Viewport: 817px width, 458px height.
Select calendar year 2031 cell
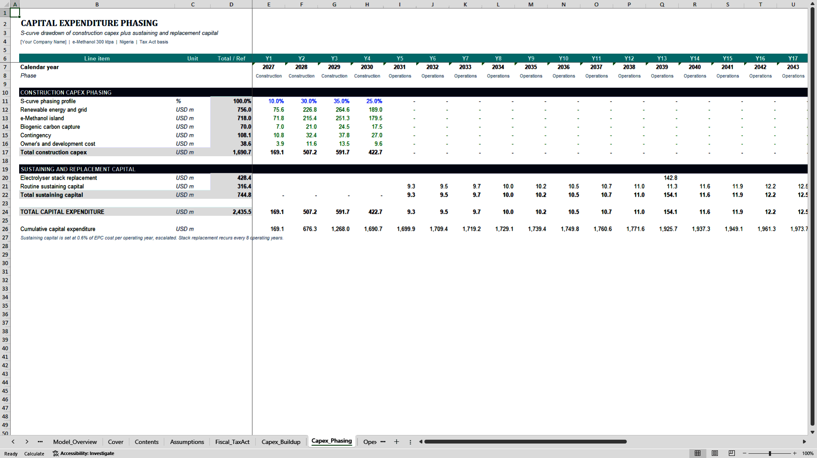pyautogui.click(x=400, y=67)
